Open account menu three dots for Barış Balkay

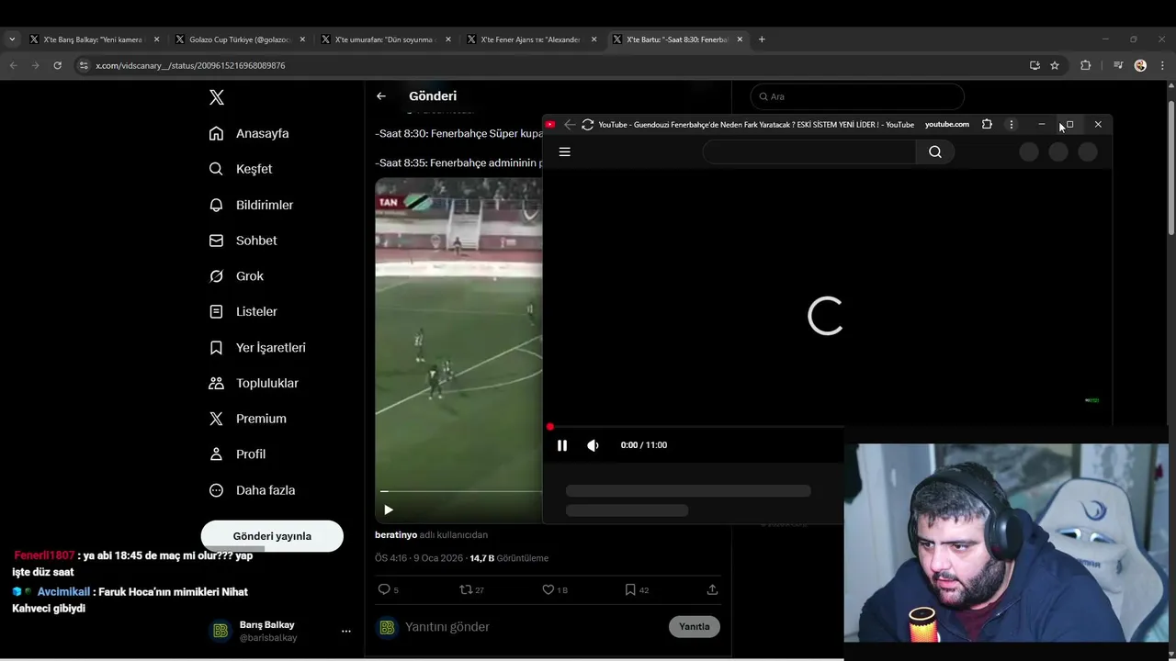tap(346, 631)
